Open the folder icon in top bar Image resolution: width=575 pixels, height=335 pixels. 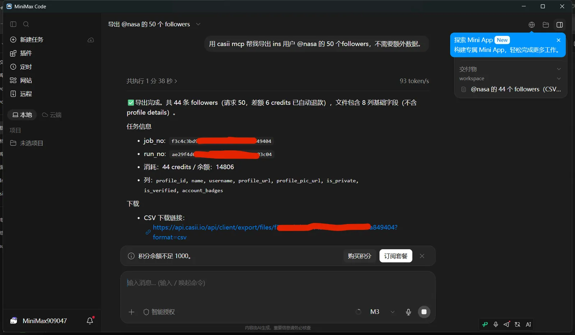pos(546,25)
